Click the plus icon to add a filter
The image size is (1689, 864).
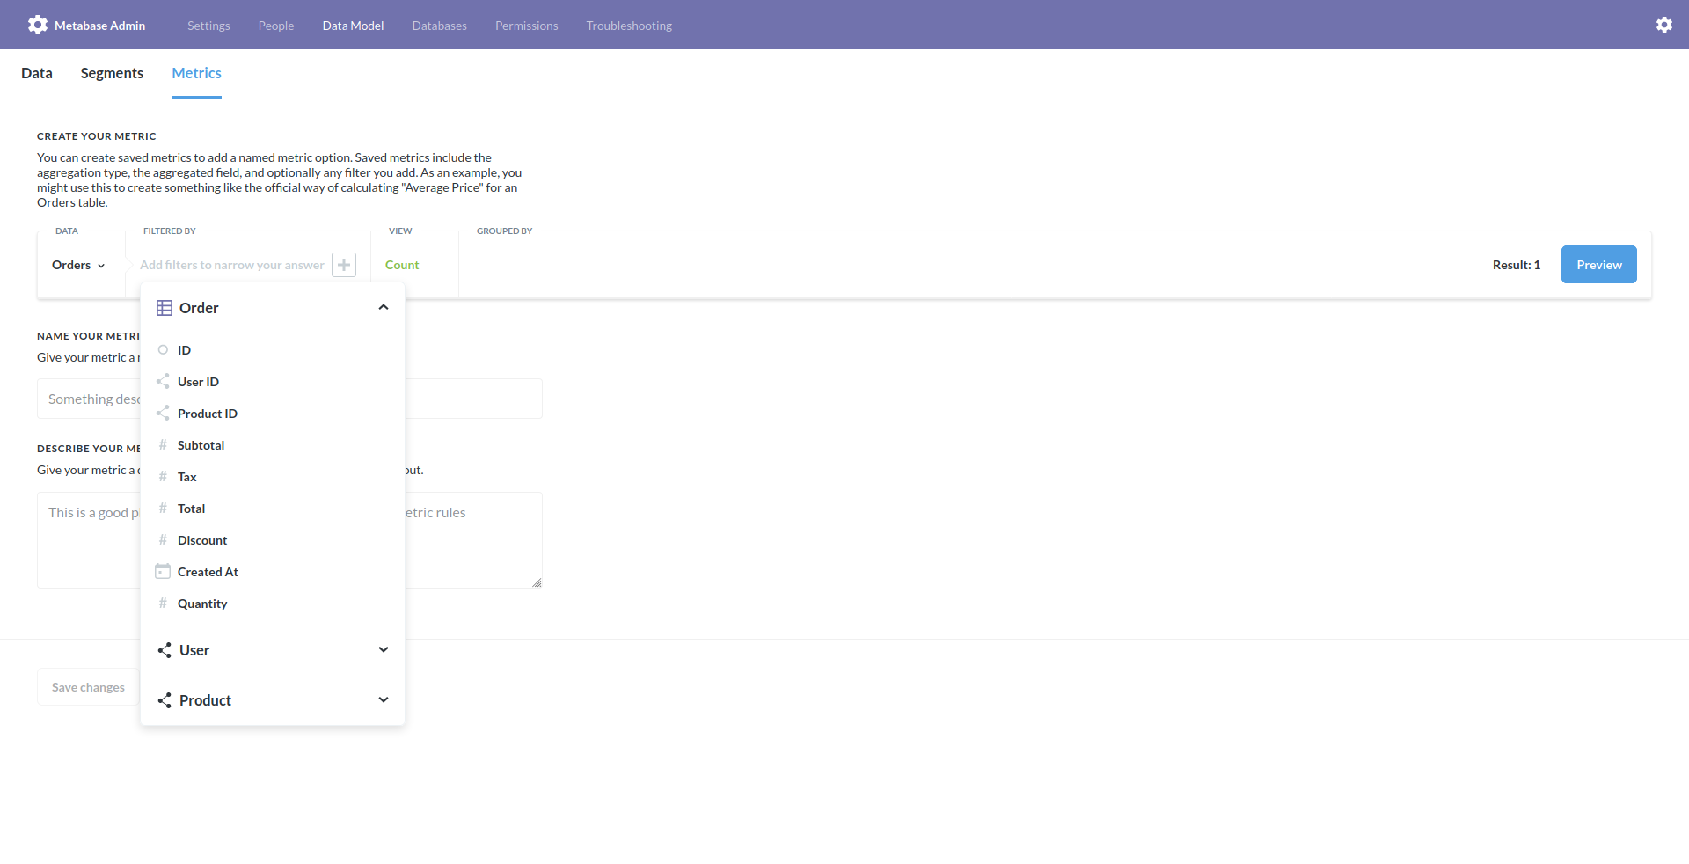pos(344,265)
